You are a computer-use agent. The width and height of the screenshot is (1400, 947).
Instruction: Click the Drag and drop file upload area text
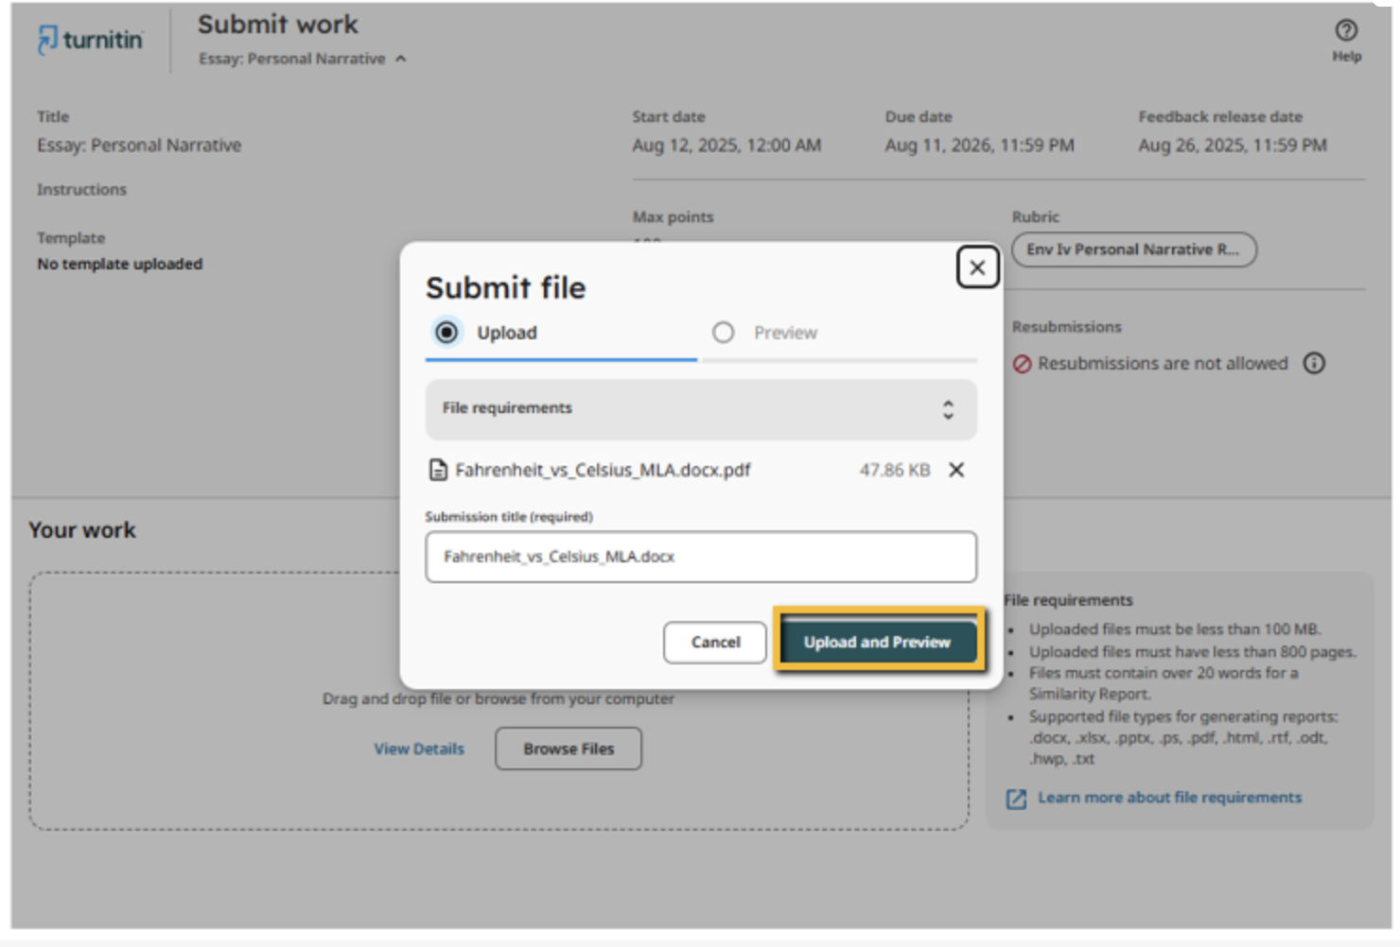tap(498, 698)
